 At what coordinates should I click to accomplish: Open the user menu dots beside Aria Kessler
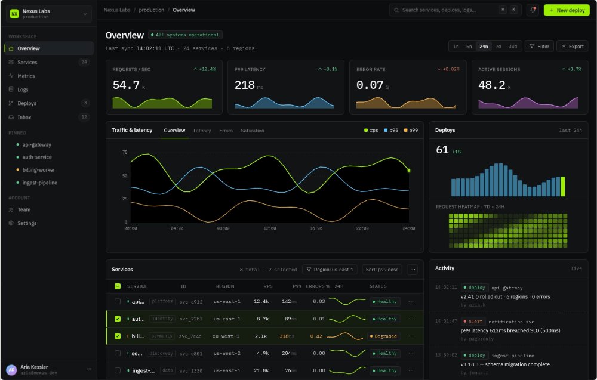[89, 369]
